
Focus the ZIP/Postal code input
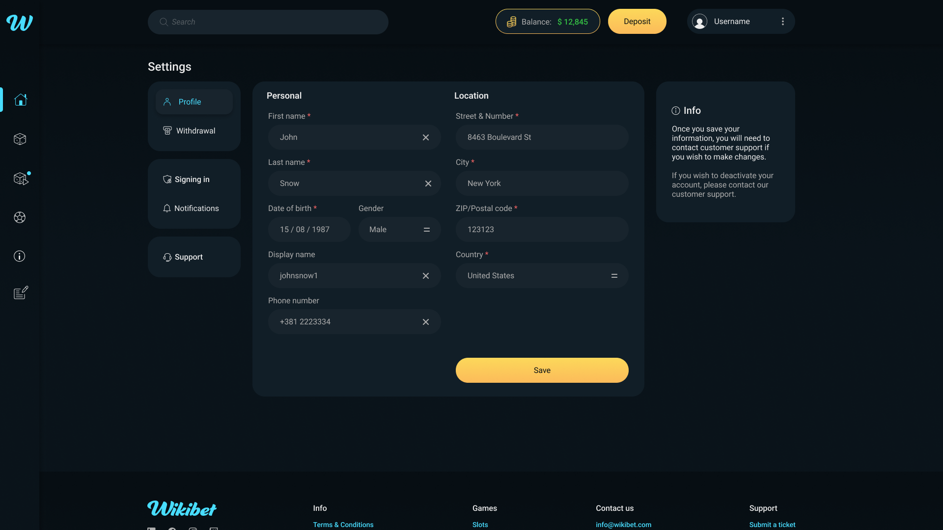click(x=542, y=230)
